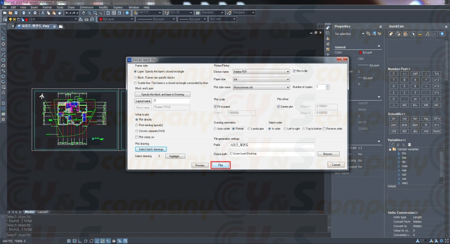Click Browse... button for output path
This screenshot has height=244, width=450.
tap(328, 154)
